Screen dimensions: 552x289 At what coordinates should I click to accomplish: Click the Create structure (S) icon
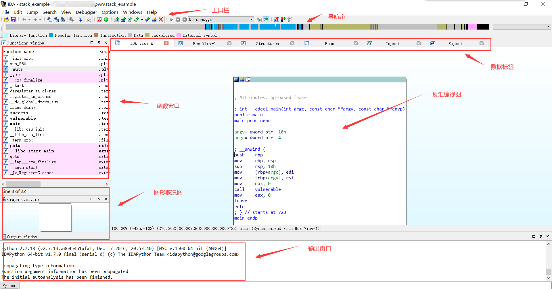137,20
